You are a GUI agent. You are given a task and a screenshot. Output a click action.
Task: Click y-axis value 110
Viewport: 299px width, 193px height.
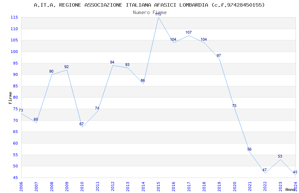(14, 29)
